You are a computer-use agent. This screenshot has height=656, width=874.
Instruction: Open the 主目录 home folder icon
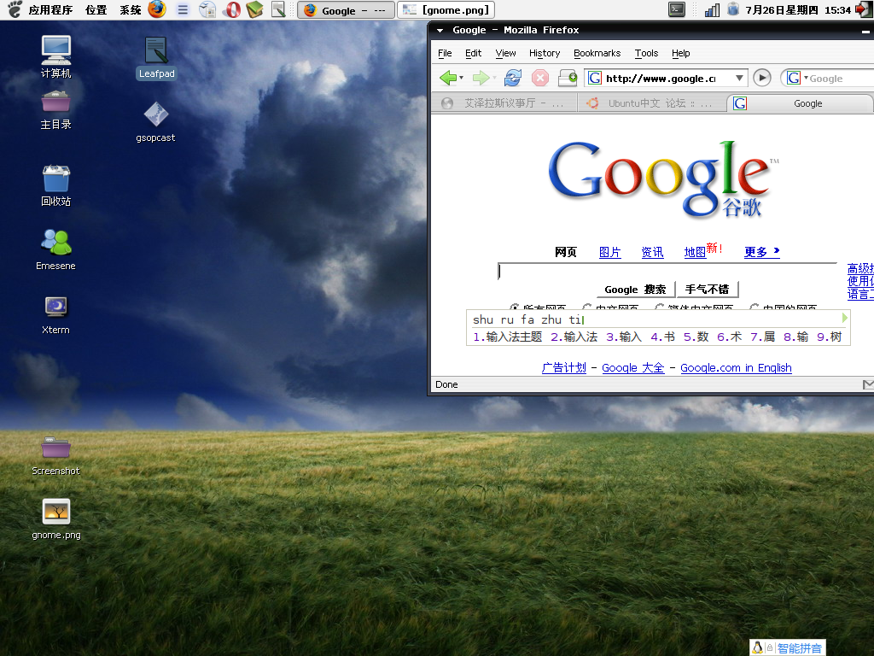tap(55, 110)
